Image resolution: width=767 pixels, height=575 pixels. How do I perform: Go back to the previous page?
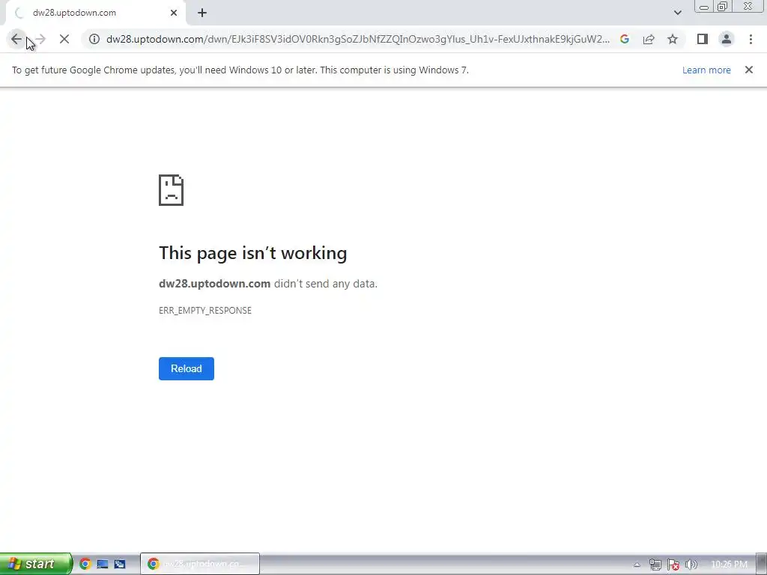click(x=16, y=39)
